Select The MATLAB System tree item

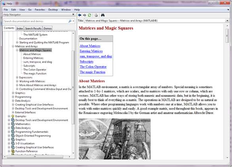click(x=35, y=35)
